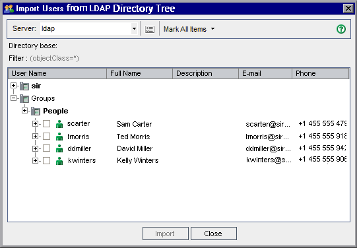Open the Server dropdown list
Viewport: 357px width, 248px height.
pos(134,28)
